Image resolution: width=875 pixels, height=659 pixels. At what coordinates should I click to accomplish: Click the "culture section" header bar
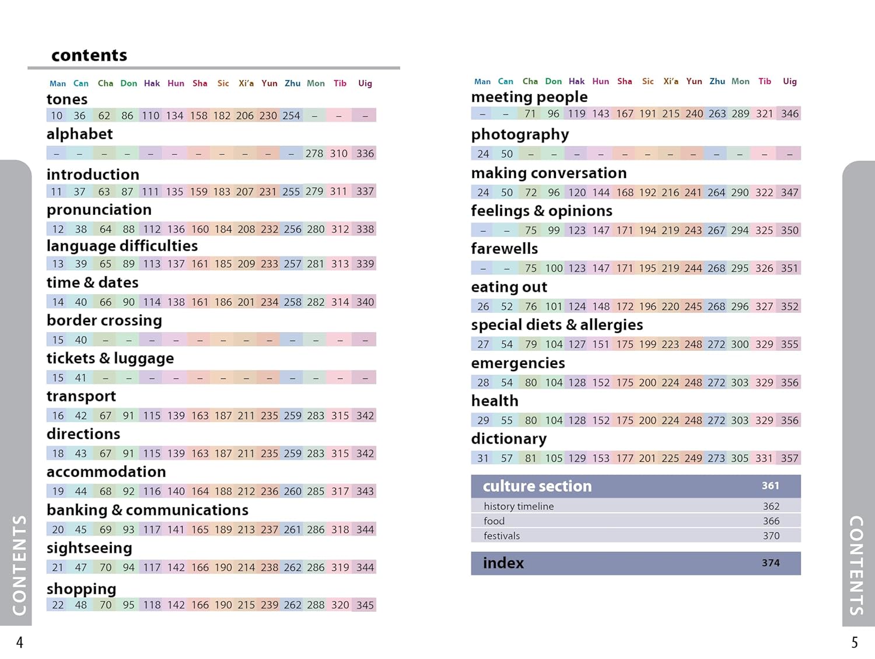coord(635,486)
